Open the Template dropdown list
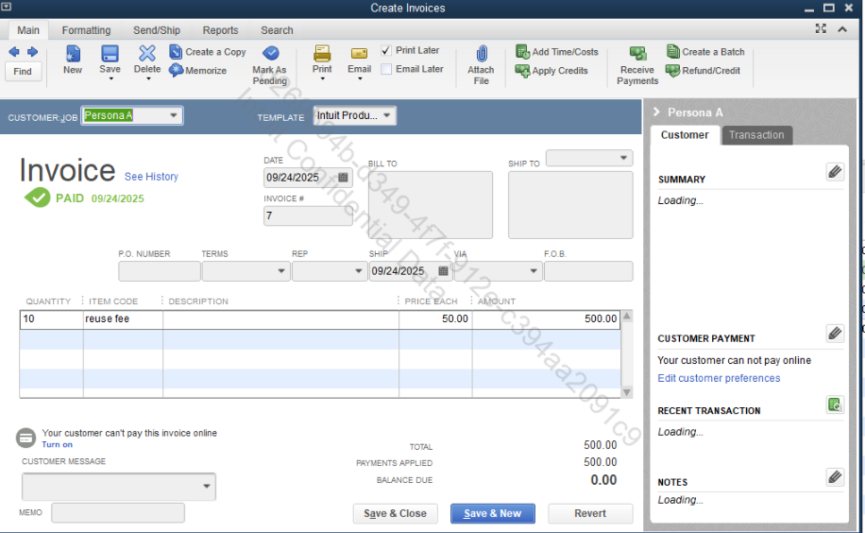865x533 pixels. pyautogui.click(x=387, y=116)
